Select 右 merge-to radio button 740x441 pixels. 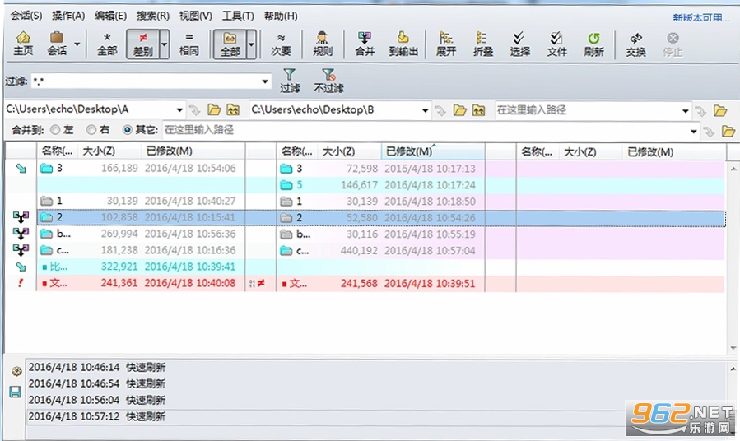click(x=91, y=129)
